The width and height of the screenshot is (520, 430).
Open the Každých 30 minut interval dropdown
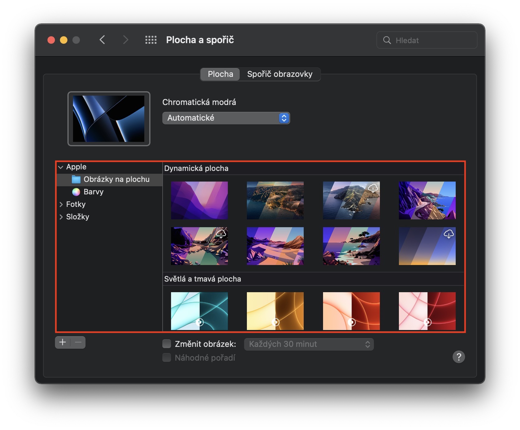point(309,344)
